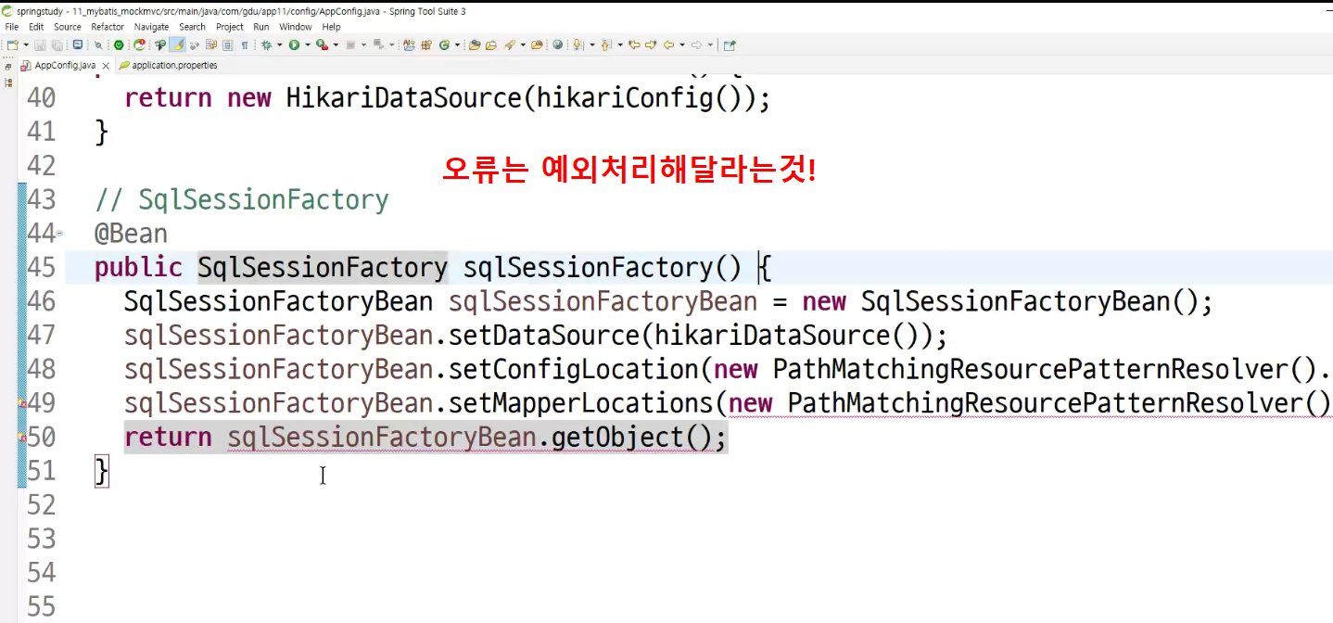
Task: Click the Save icon in toolbar
Action: [40, 44]
